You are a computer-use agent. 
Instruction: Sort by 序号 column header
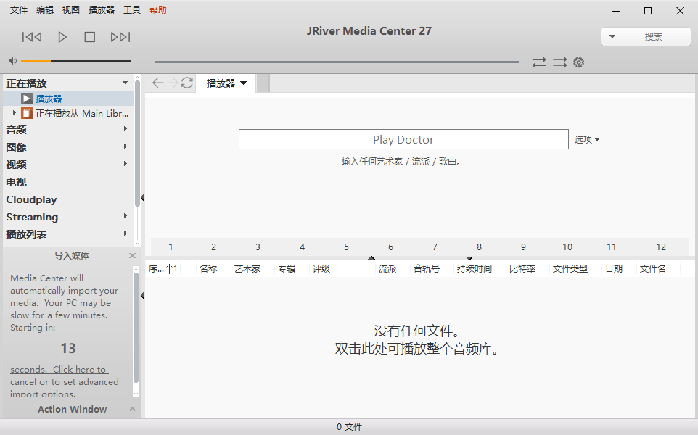click(x=163, y=269)
